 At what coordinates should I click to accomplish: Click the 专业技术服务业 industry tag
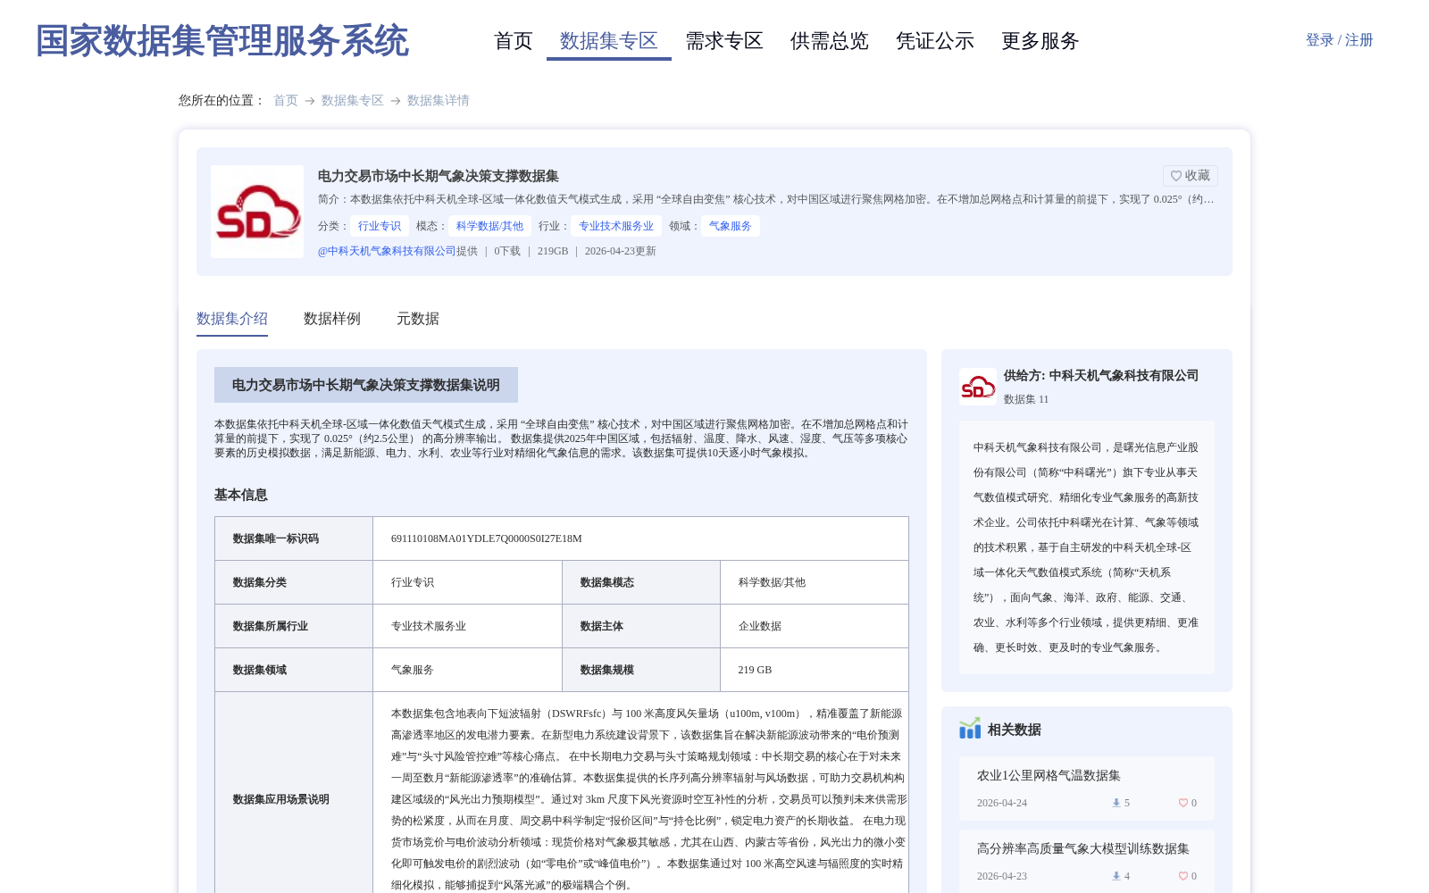pos(616,226)
